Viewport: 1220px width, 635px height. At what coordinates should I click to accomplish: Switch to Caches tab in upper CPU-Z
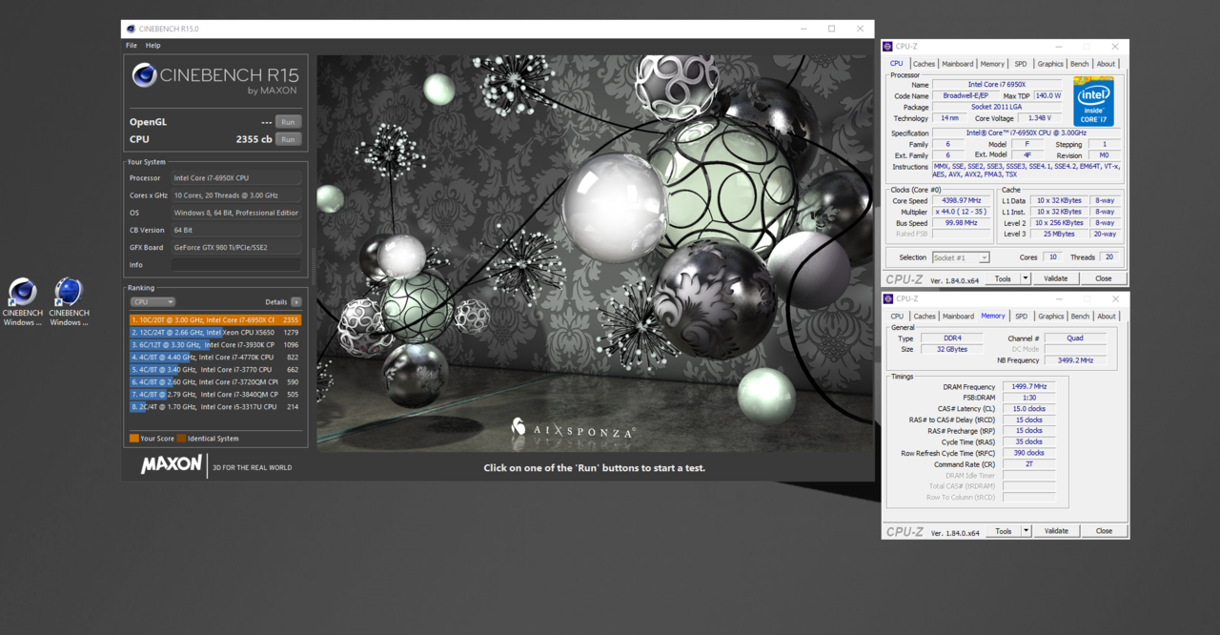(925, 64)
